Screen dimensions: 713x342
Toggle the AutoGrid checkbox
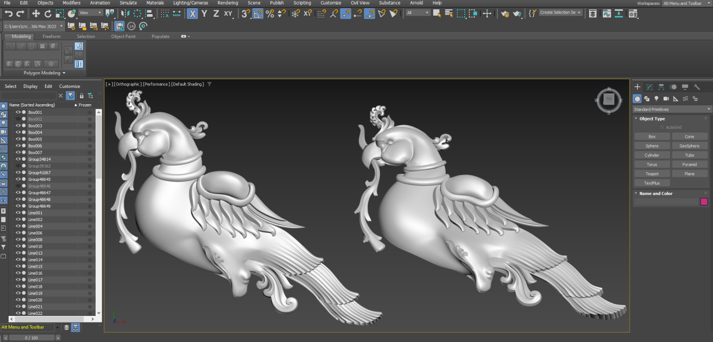click(662, 127)
